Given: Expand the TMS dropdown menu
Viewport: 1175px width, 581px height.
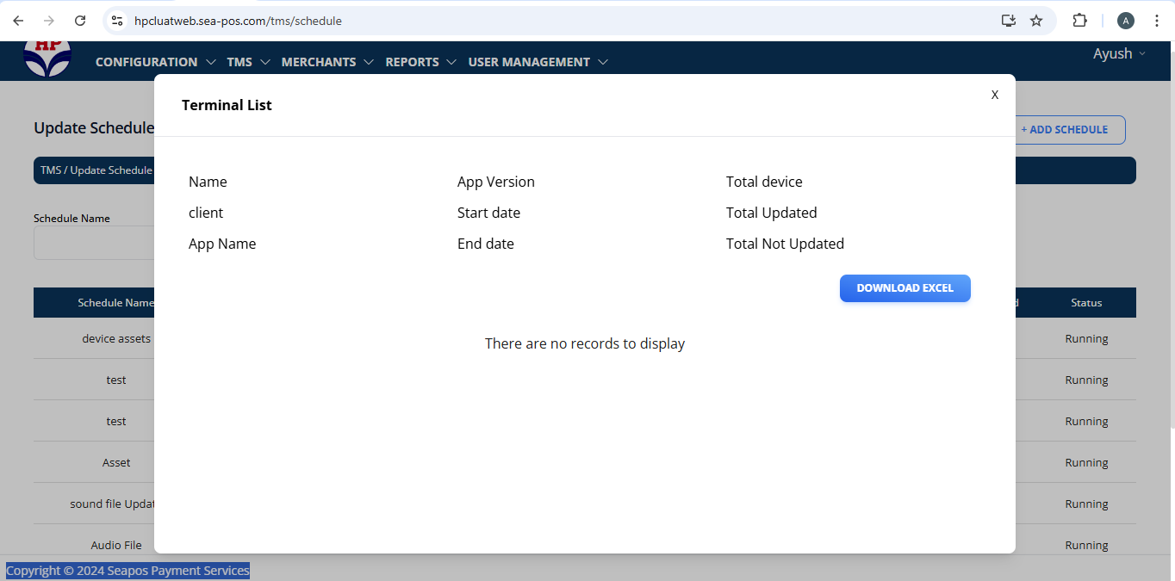Looking at the screenshot, I should 248,62.
